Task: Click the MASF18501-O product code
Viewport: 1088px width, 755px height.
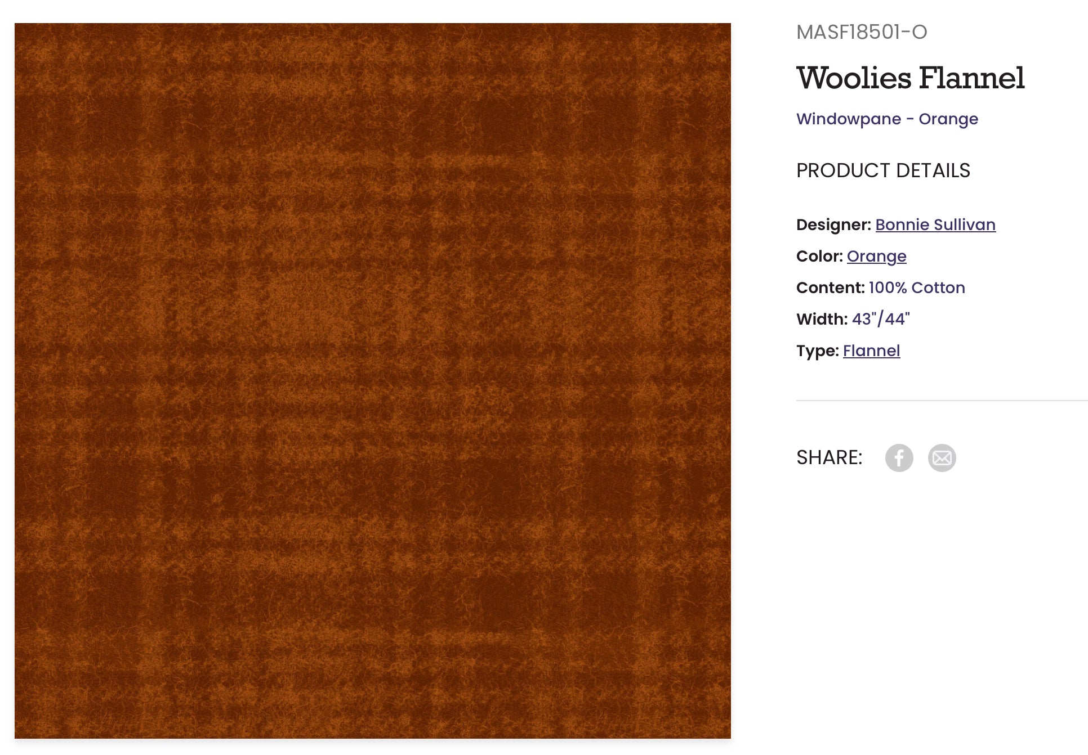Action: point(862,32)
